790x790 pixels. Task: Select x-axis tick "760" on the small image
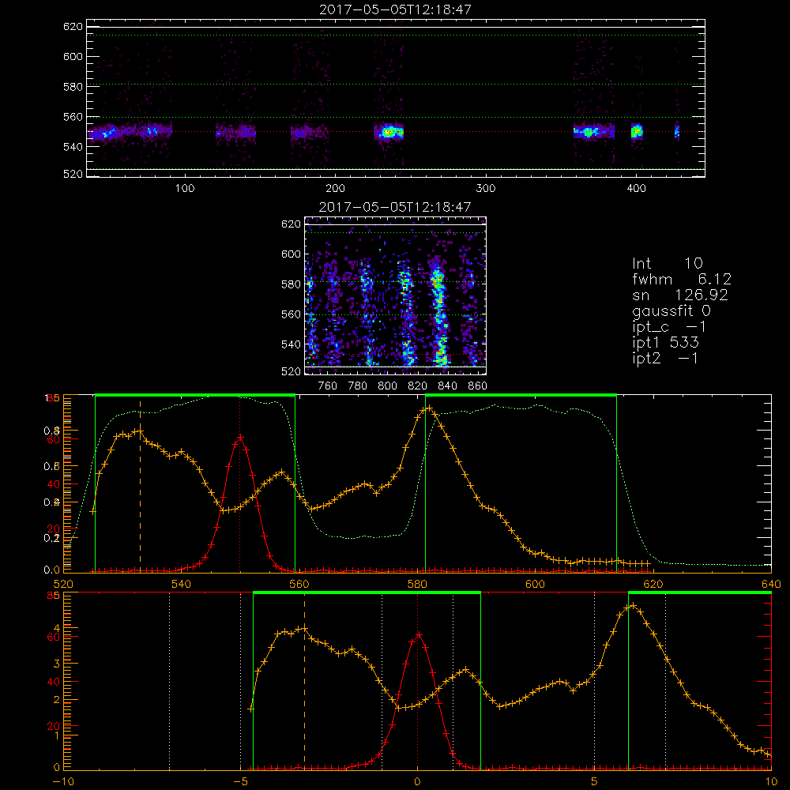328,386
